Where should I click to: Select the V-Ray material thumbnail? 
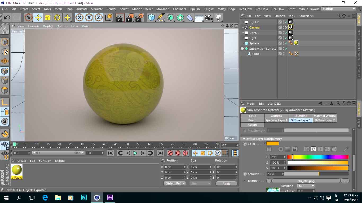click(17, 170)
